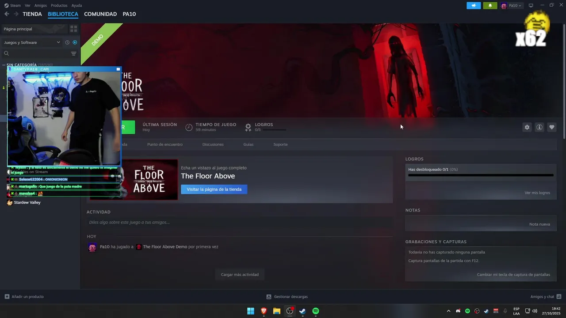The width and height of the screenshot is (566, 318).
Task: Open volume control in system tray
Action: point(535,311)
